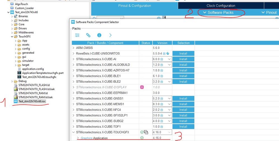Open the X-CUBE-MEMS1 version dropdown
Screen dimensions: 279x141
coord(169,104)
